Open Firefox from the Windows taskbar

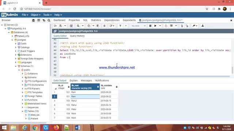click(x=56, y=128)
